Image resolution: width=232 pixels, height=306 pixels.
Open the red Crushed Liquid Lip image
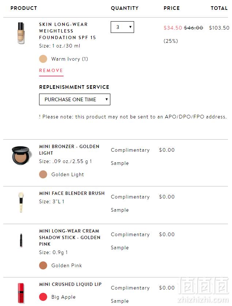[x=21, y=293]
